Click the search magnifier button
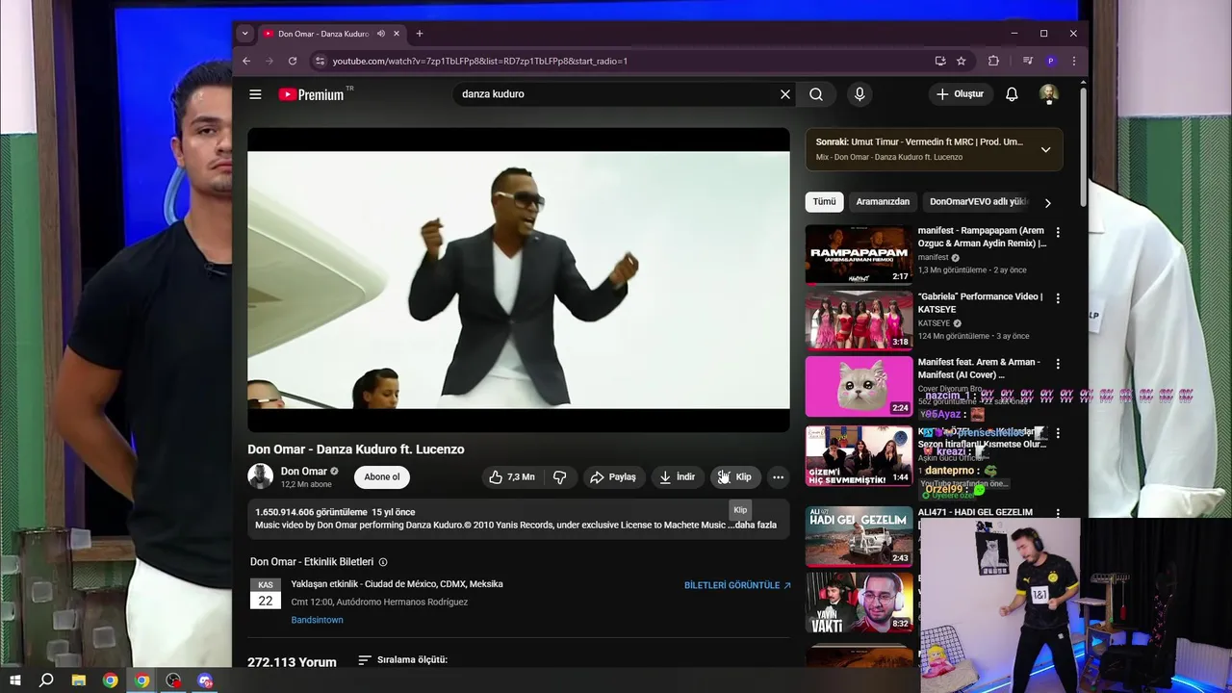 [816, 94]
